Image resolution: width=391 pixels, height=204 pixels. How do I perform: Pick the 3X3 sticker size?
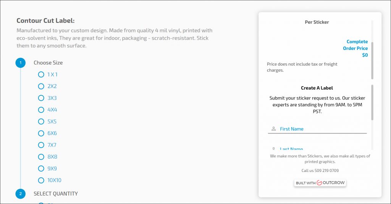tap(41, 98)
